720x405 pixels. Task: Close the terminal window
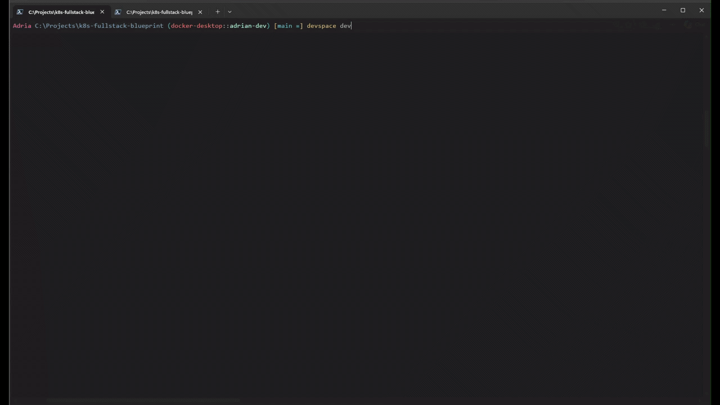pyautogui.click(x=701, y=10)
